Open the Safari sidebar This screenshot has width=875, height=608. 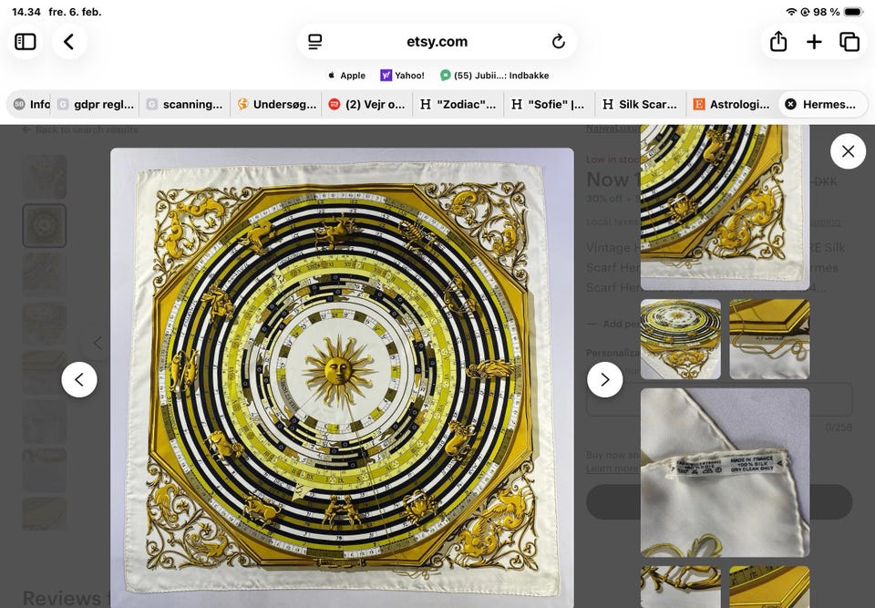(x=25, y=41)
